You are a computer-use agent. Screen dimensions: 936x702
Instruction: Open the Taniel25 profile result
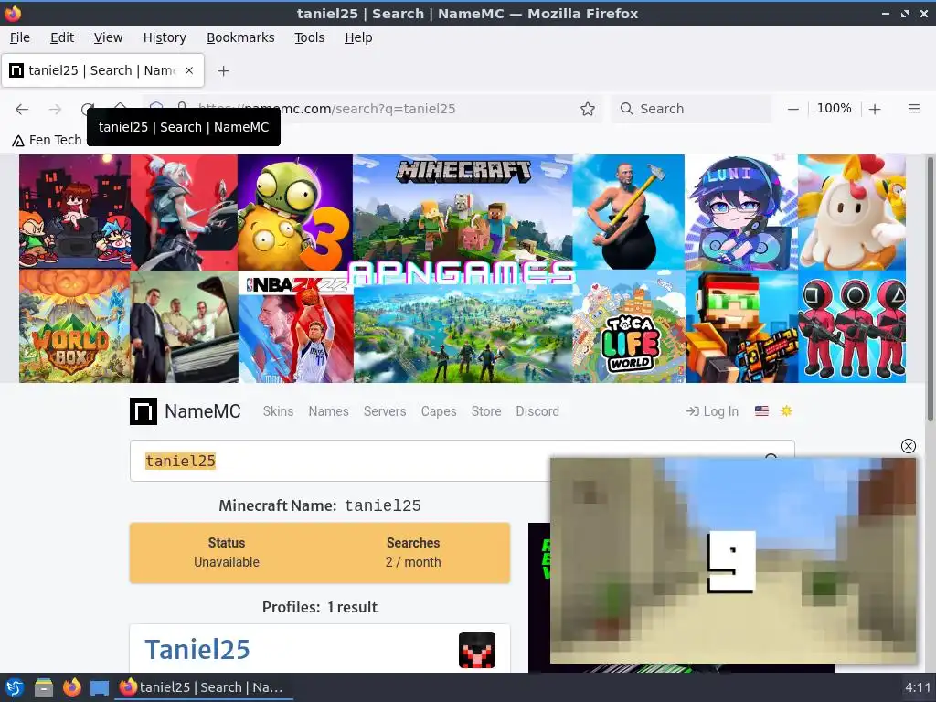(x=197, y=650)
